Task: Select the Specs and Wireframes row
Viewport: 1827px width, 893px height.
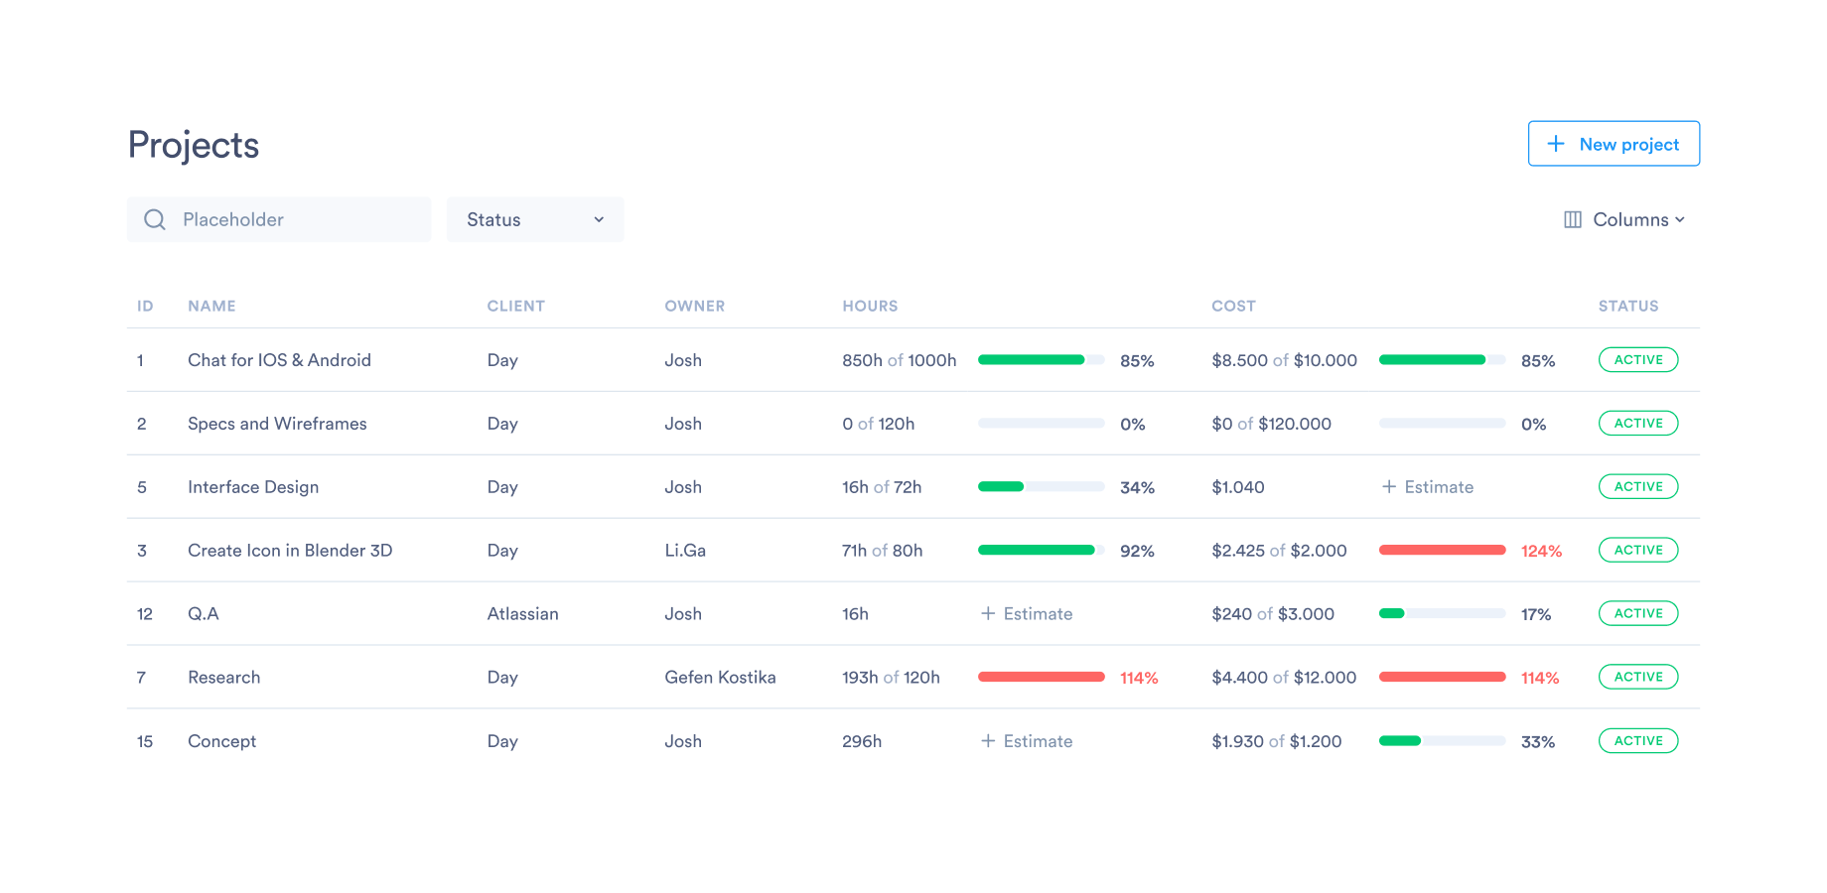Action: coord(277,424)
